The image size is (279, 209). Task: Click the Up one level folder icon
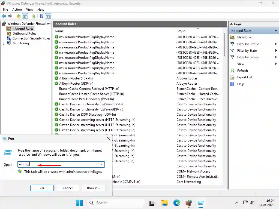click(x=18, y=16)
